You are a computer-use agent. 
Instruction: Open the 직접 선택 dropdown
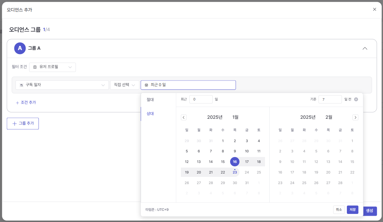[x=125, y=85]
